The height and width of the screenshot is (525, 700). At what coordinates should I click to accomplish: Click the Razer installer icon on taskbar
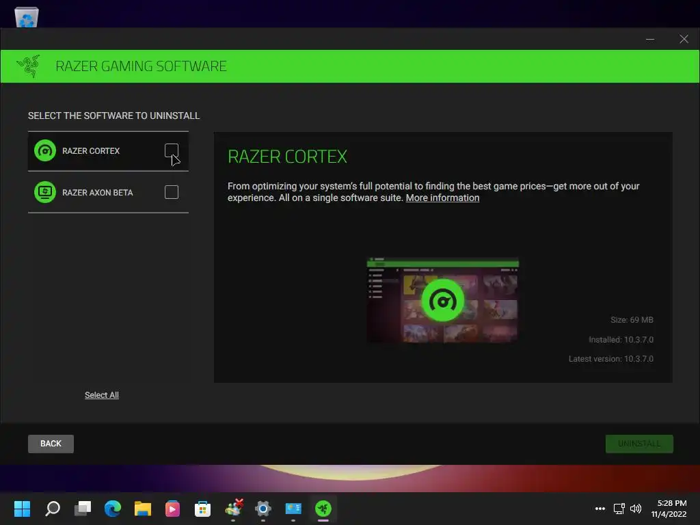click(x=323, y=509)
